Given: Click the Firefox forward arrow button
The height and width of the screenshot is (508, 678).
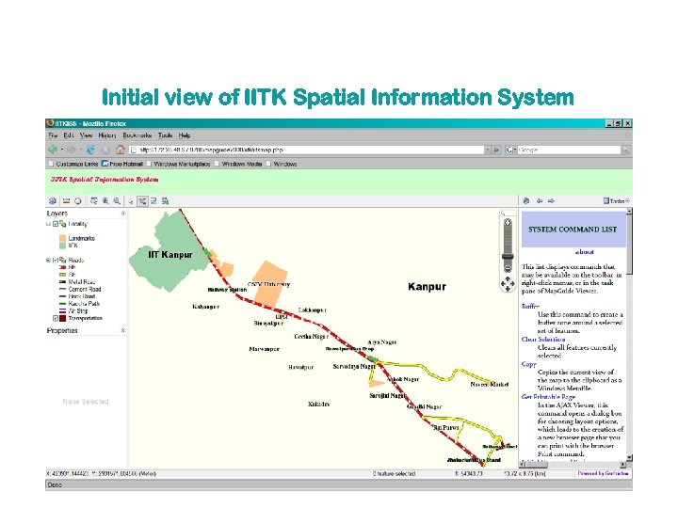Looking at the screenshot, I should (x=71, y=150).
